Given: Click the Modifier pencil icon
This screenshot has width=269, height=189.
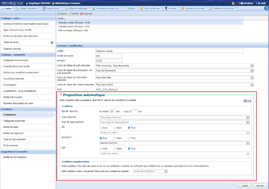Looking at the screenshot, I should [69, 13].
